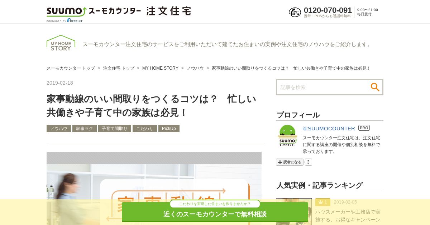Click the RECRUIT producer logo
Viewport: 430px width, 225px height.
click(x=75, y=20)
